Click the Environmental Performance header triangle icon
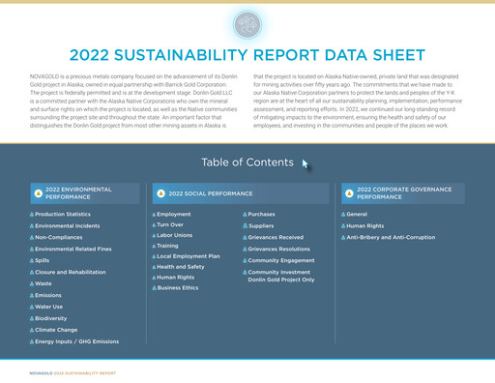Viewport: 495px width, 383px height. [x=39, y=193]
